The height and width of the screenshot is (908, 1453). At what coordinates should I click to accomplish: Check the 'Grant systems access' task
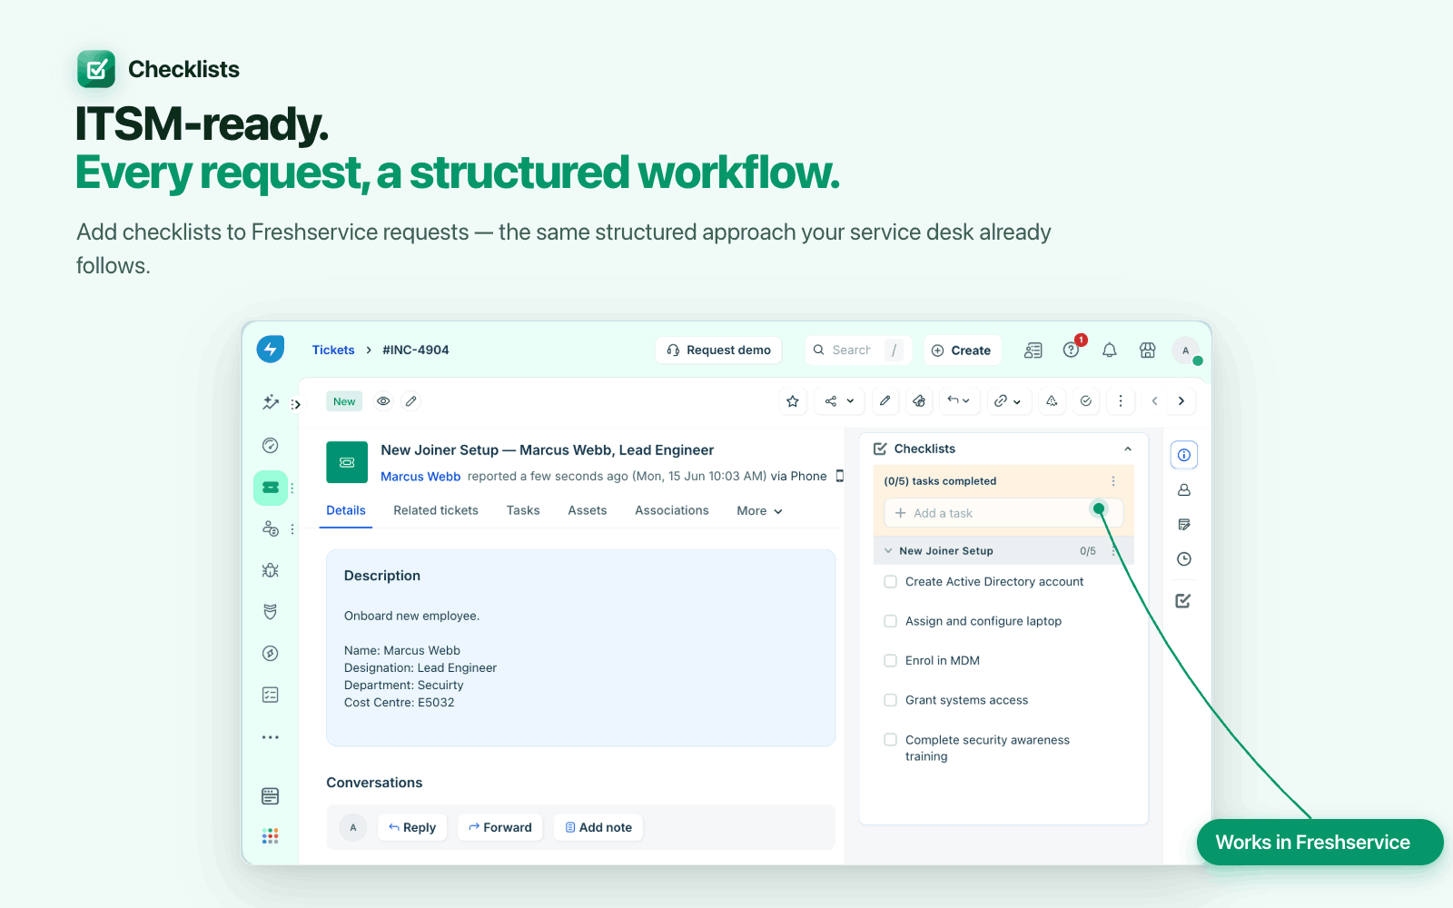[x=891, y=700]
